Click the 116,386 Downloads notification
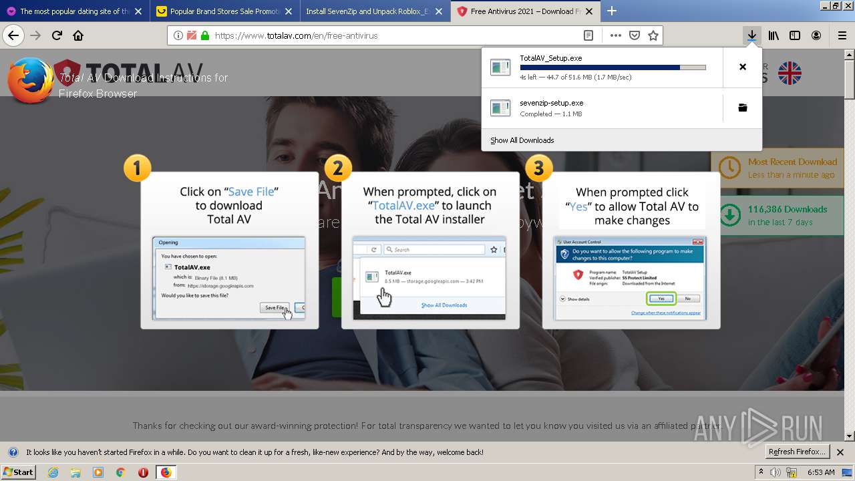The height and width of the screenshot is (481, 855). [778, 215]
